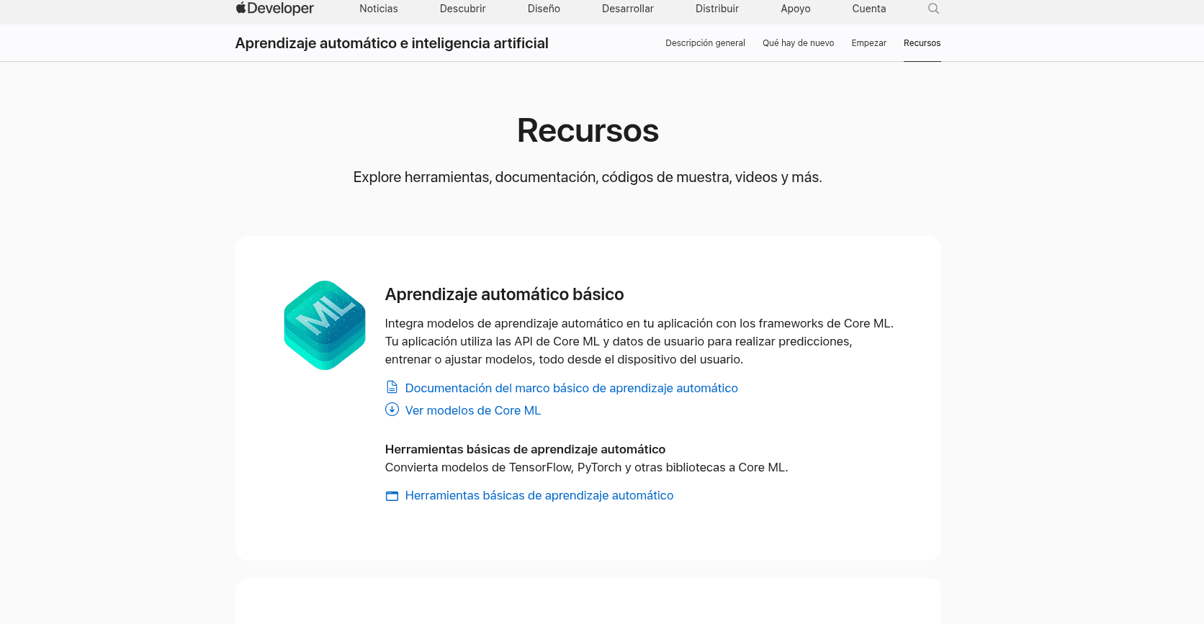Click the document icon beside Documentación link
The image size is (1204, 624).
pos(392,387)
